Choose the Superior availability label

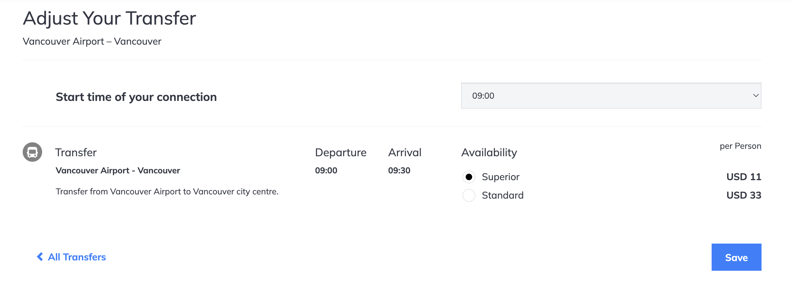pos(501,177)
